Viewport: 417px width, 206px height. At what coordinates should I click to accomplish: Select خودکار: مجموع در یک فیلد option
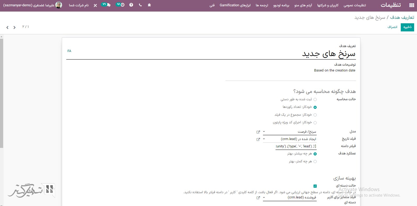coord(315,115)
